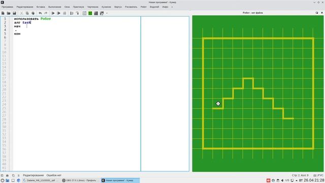This screenshot has height=183, width=325.
Task: Open the Инфо menu
Action: (165, 7)
